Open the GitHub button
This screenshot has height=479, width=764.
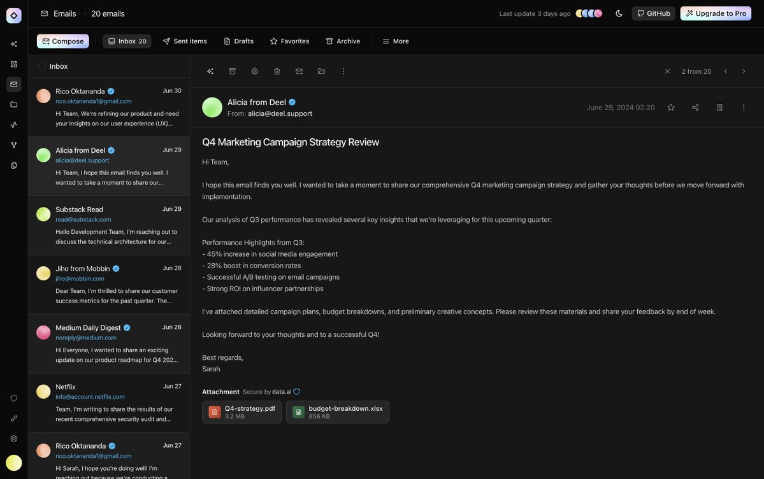click(653, 13)
